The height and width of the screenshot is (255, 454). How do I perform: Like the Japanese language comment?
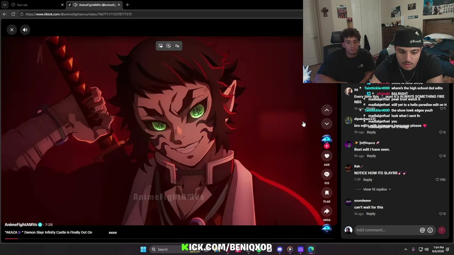441,132
